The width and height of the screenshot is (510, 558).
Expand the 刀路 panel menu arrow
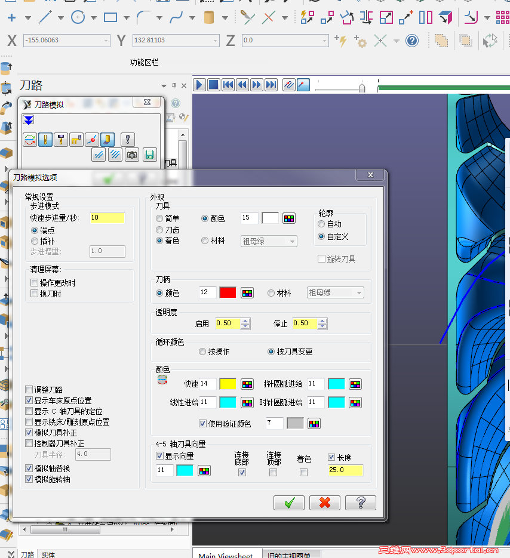pyautogui.click(x=164, y=86)
